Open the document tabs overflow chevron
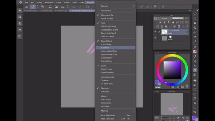215x121 pixels. pos(190,10)
